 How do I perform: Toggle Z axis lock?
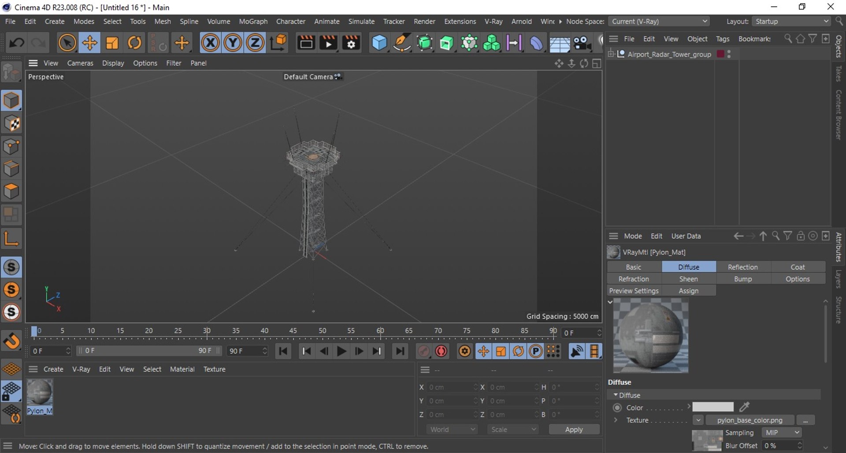pyautogui.click(x=255, y=43)
